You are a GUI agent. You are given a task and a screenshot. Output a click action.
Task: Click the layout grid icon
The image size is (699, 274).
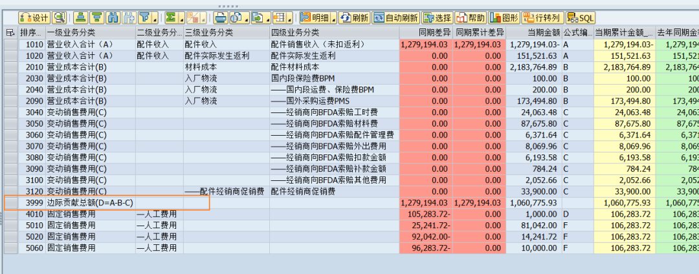[280, 18]
